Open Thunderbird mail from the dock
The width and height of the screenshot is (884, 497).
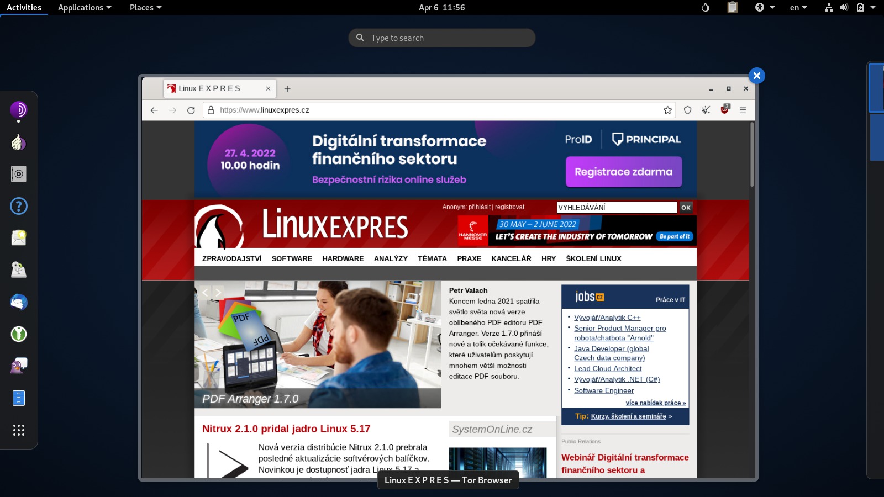pyautogui.click(x=19, y=302)
